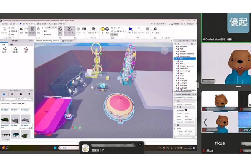Show previous Zoom participants with left arrow
The width and height of the screenshot is (251, 167).
(205, 122)
